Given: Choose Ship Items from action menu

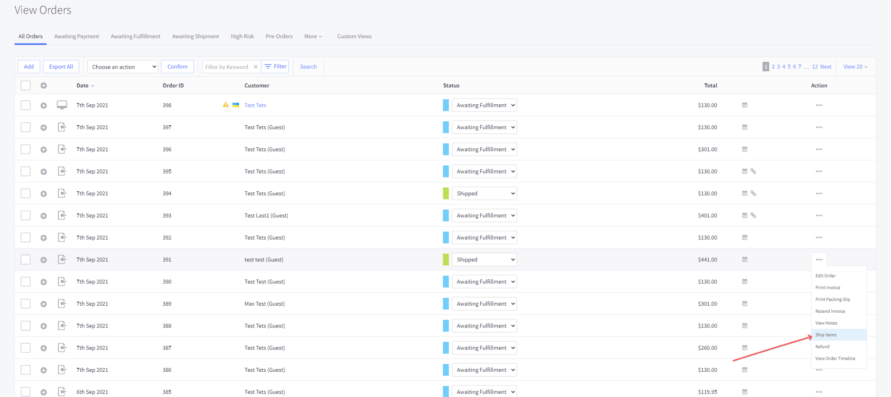Looking at the screenshot, I should tap(839, 335).
